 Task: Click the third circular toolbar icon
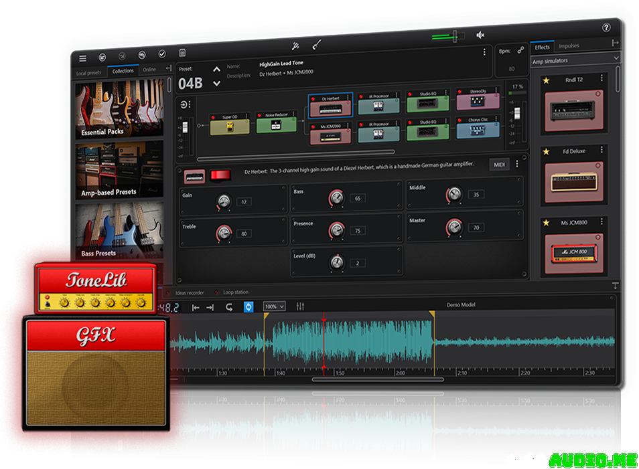tap(142, 55)
